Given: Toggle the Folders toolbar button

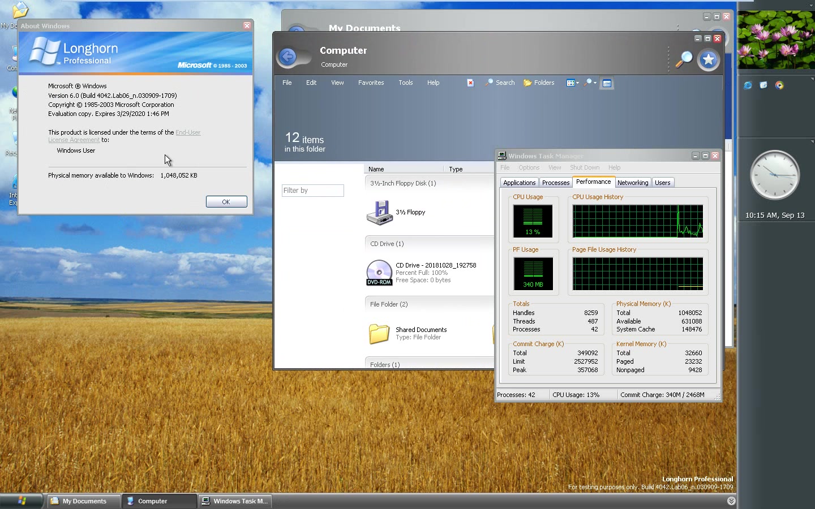Looking at the screenshot, I should 539,83.
